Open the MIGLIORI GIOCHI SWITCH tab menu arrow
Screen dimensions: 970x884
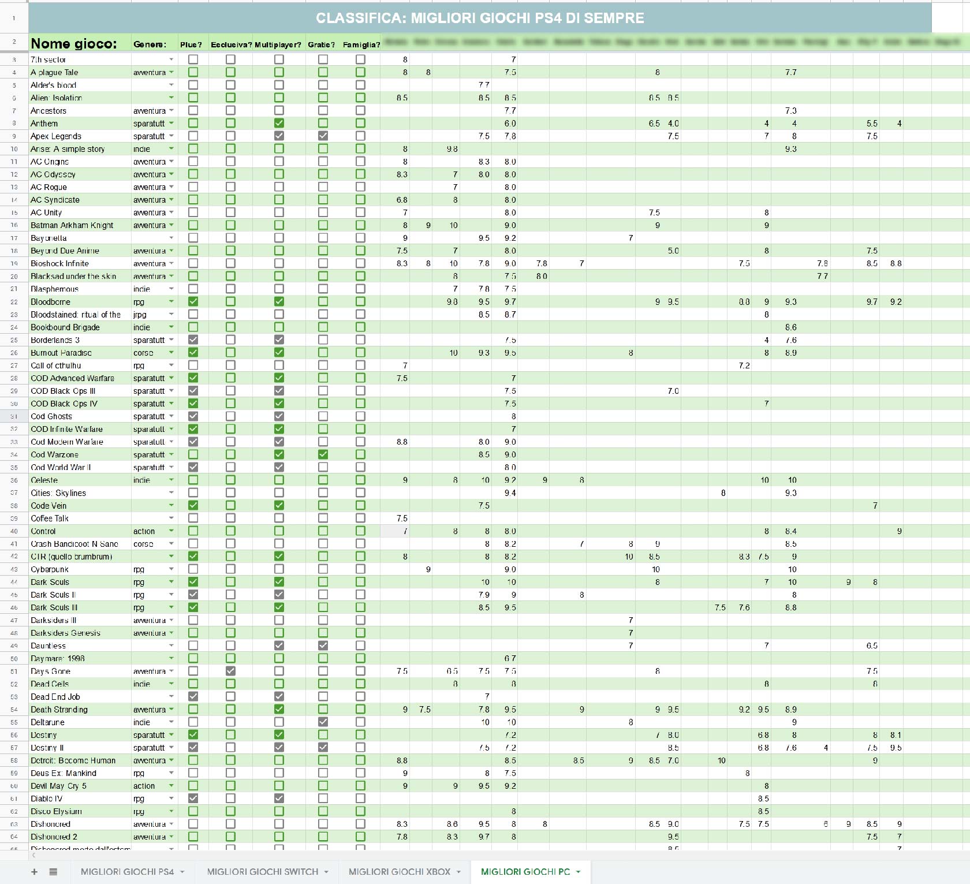[326, 872]
